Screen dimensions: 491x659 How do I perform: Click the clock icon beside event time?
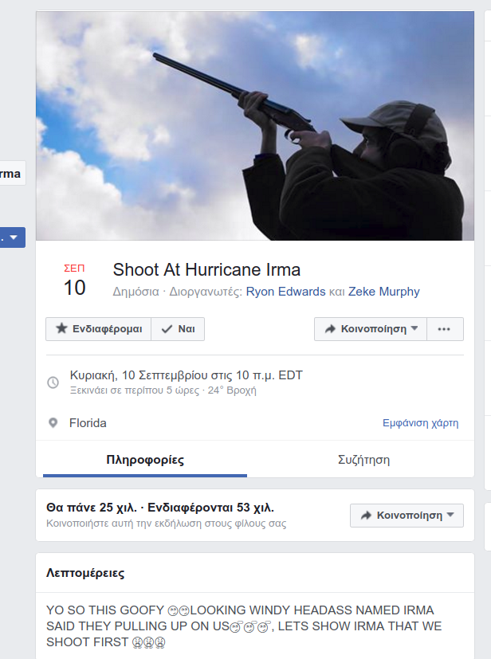click(x=53, y=382)
